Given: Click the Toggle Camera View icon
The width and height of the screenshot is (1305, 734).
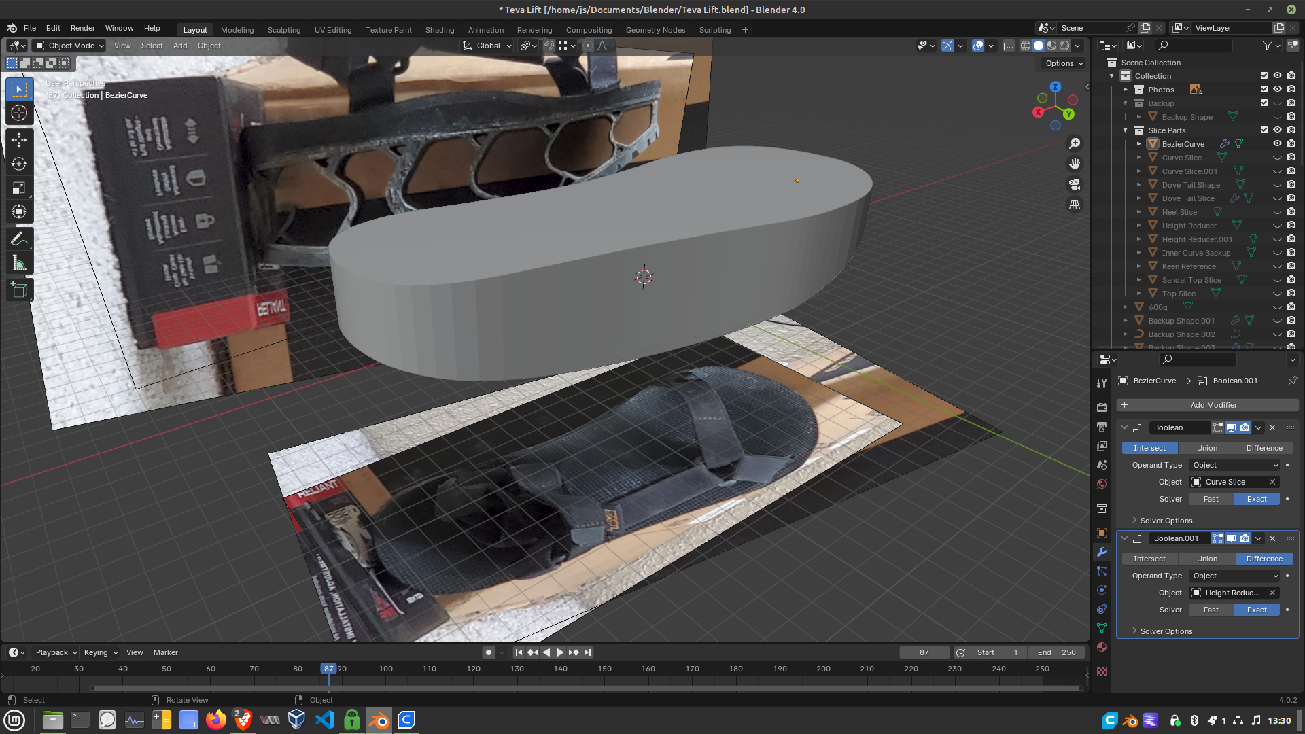Looking at the screenshot, I should (x=1075, y=184).
